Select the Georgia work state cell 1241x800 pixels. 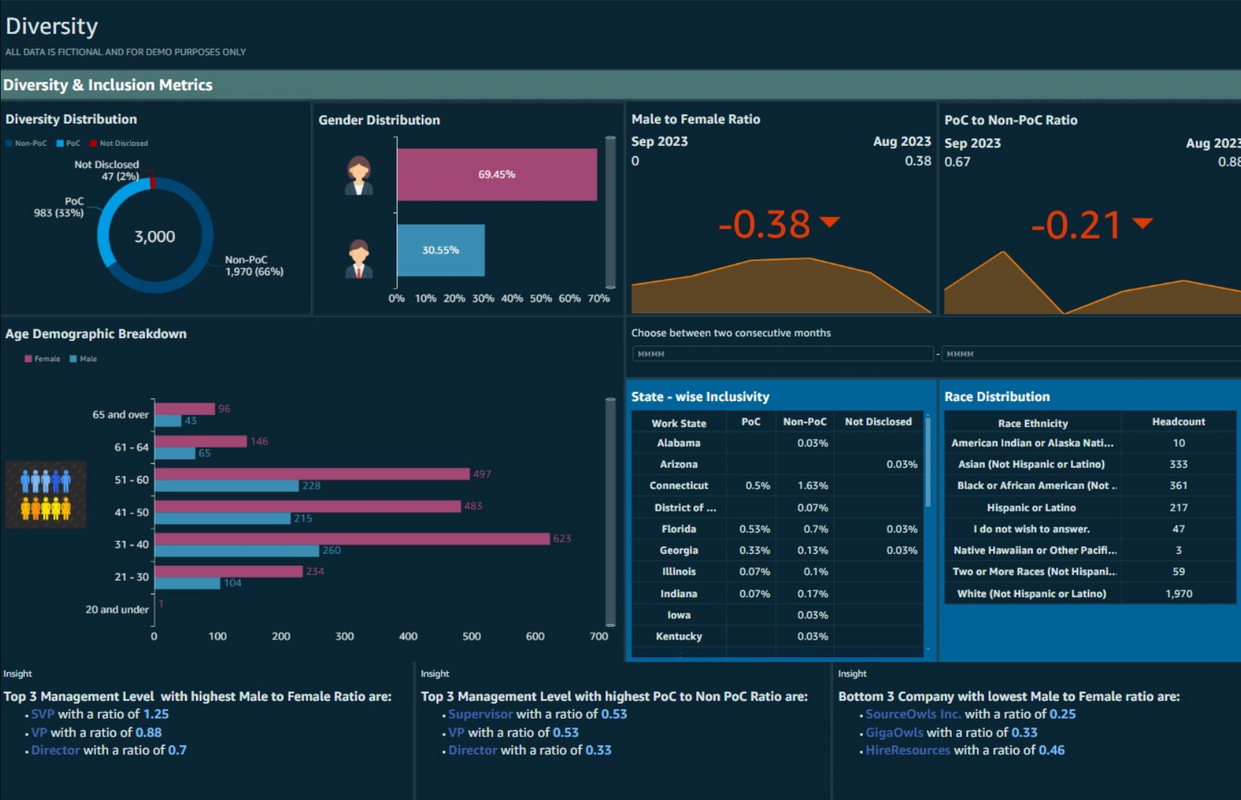click(679, 551)
